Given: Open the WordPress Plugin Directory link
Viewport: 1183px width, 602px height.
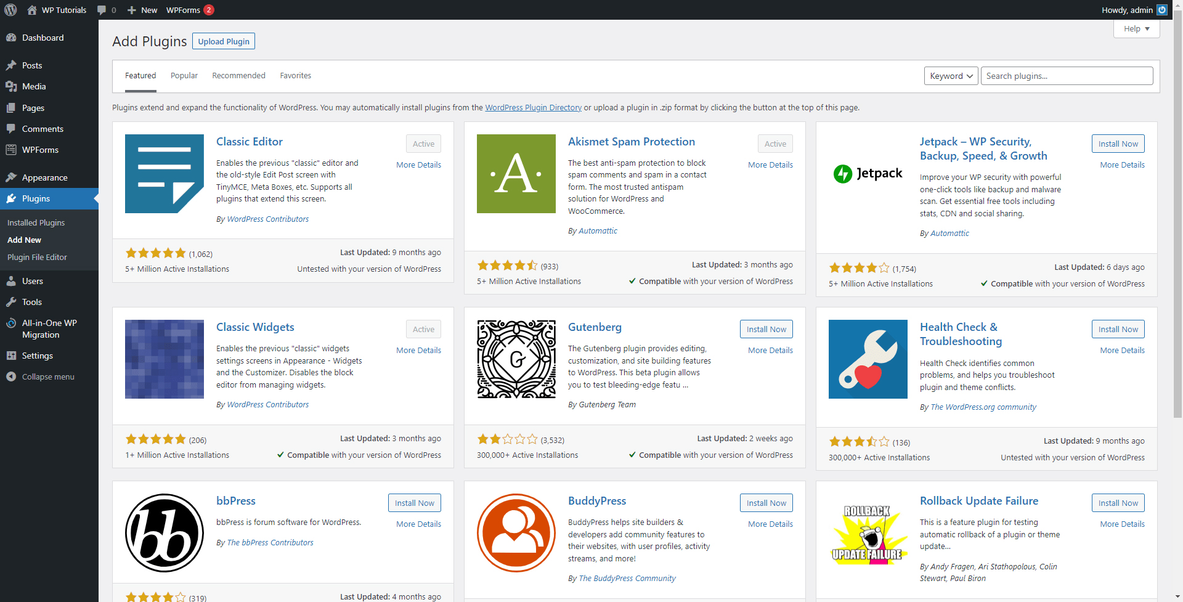Looking at the screenshot, I should point(533,107).
